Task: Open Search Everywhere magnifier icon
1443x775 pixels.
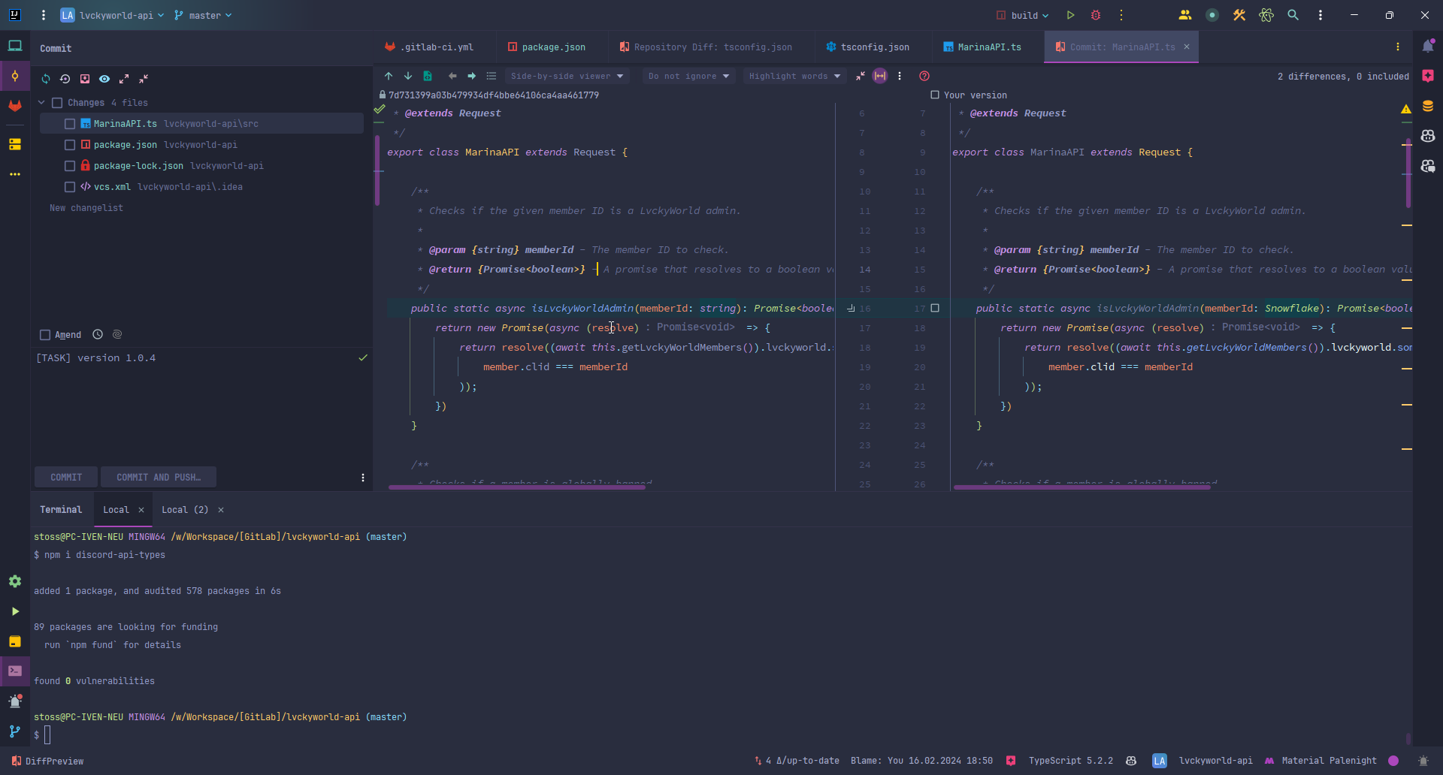Action: 1293,15
